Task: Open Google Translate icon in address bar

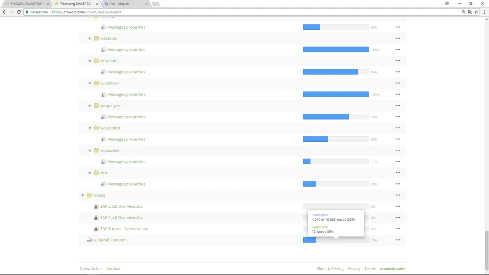Action: (x=470, y=12)
